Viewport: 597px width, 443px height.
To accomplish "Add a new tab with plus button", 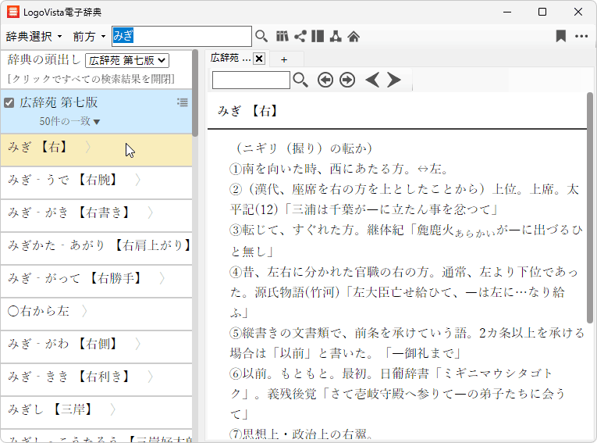I will 284,59.
